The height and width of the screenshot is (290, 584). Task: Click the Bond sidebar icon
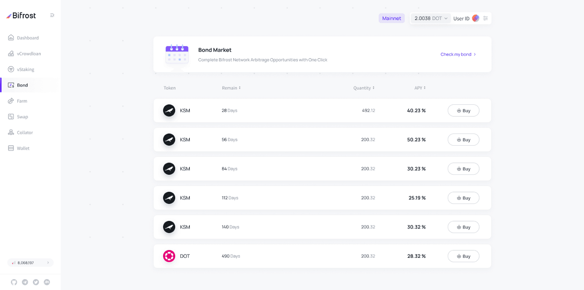pos(11,85)
